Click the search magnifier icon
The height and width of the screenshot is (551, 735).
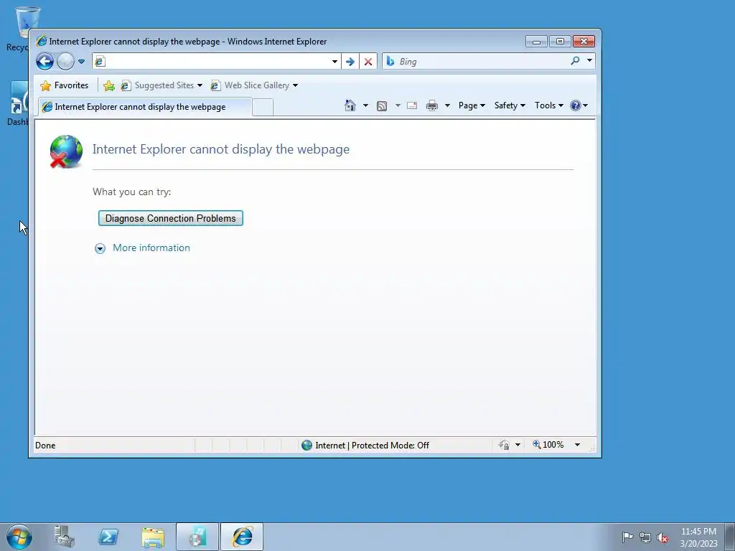click(575, 60)
